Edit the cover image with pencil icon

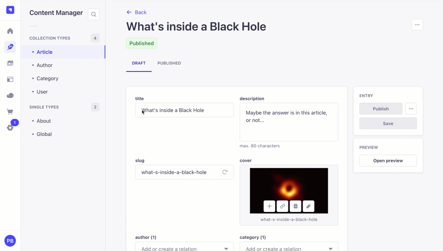(x=309, y=206)
